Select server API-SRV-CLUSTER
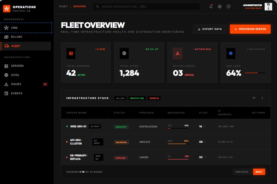 [76, 142]
